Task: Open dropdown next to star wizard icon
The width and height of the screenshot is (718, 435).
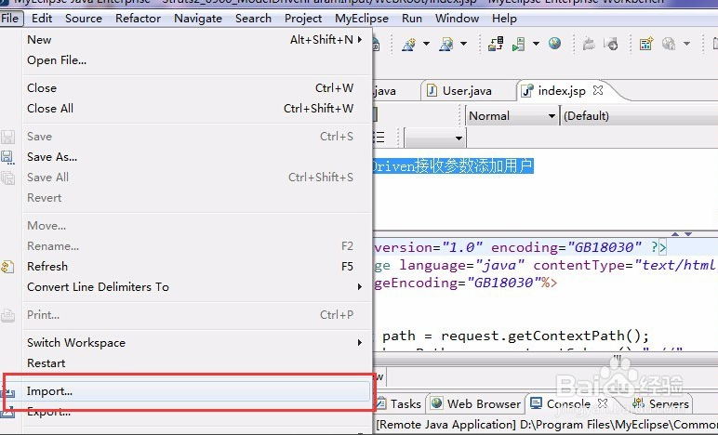Action: pos(426,44)
